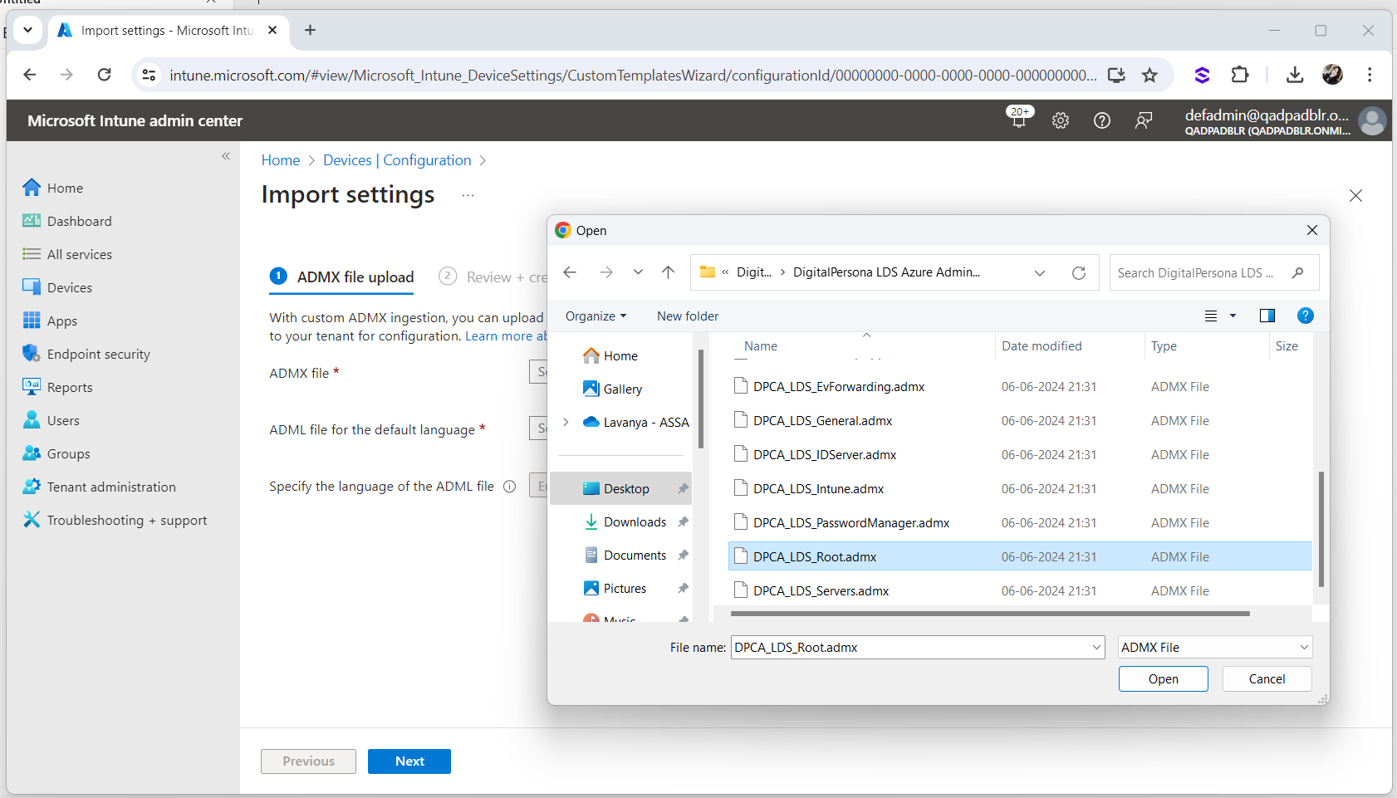Expand the address bar path dropdown

coord(1040,272)
